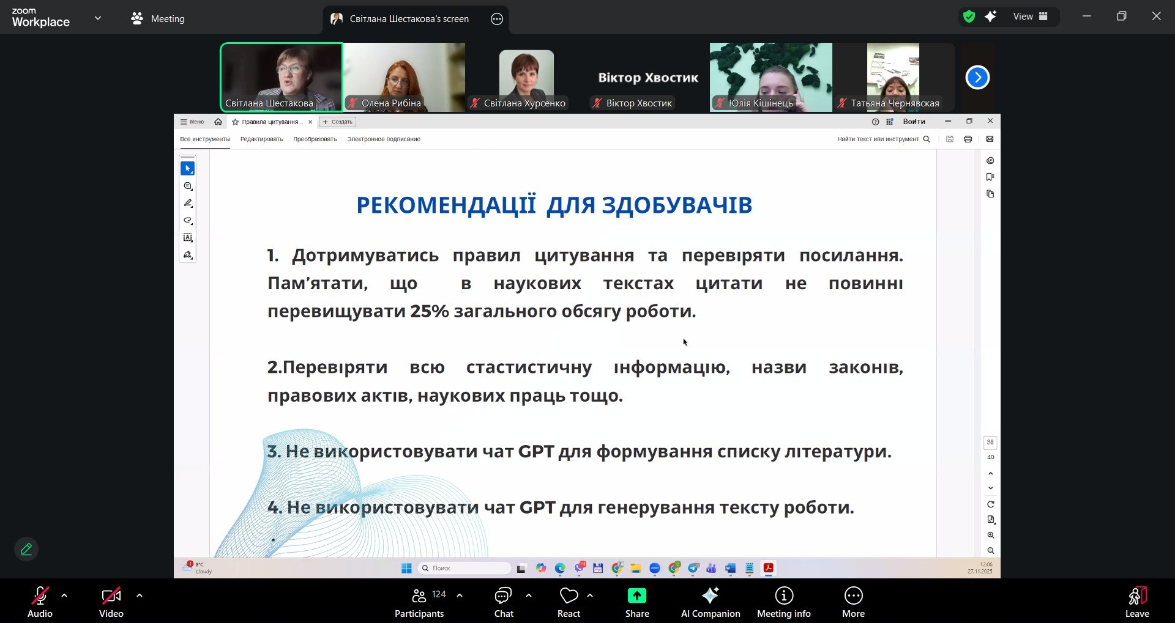
Task: Open the View layout menu
Action: (1030, 17)
